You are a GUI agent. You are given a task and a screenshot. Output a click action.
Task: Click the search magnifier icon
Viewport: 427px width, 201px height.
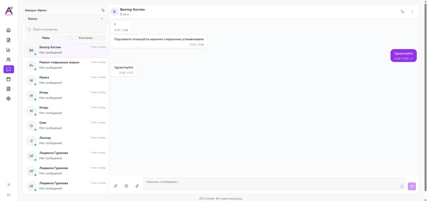pos(29,30)
